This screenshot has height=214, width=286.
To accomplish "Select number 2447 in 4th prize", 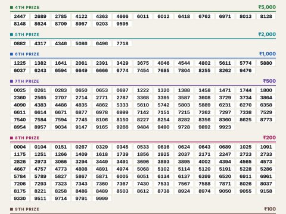I will [20, 17].
